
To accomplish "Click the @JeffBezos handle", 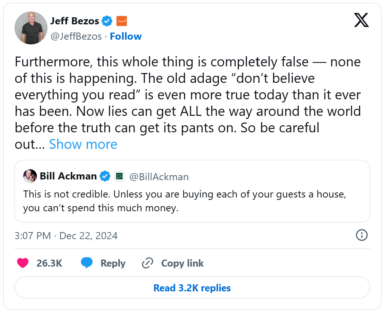I will pyautogui.click(x=76, y=37).
